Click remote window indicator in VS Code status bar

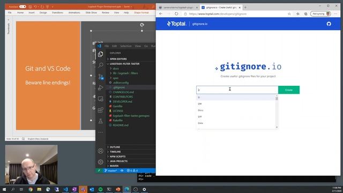pos(99,170)
